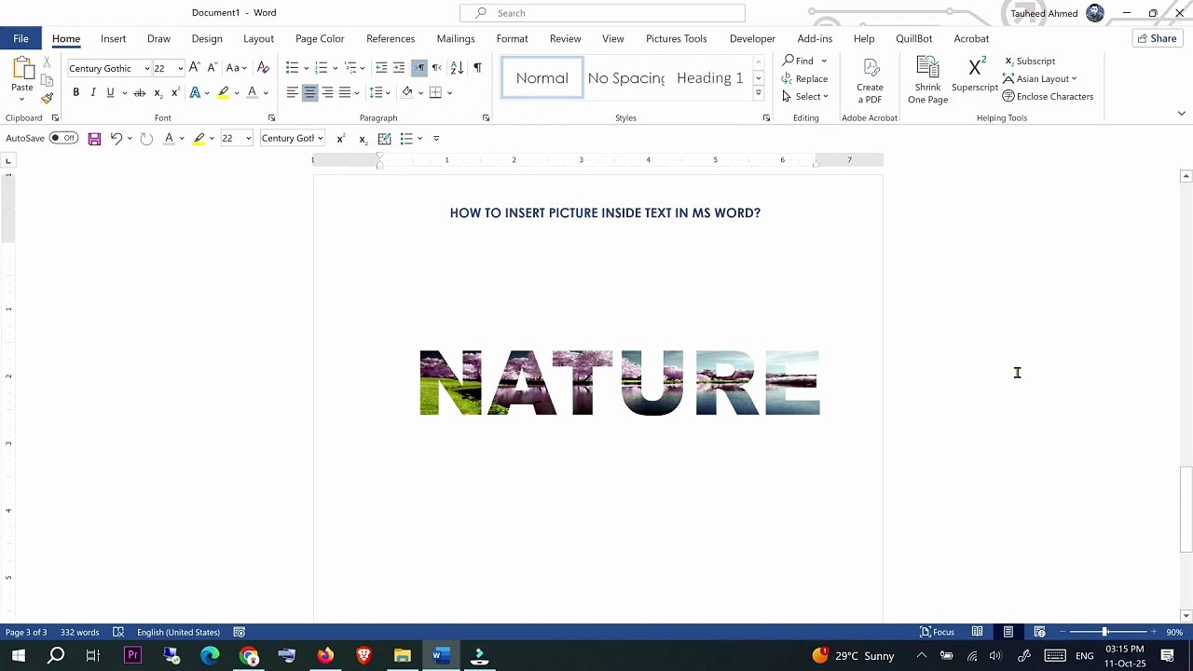This screenshot has width=1193, height=671.
Task: Decrease indent using the ribbon icon
Action: pos(381,68)
